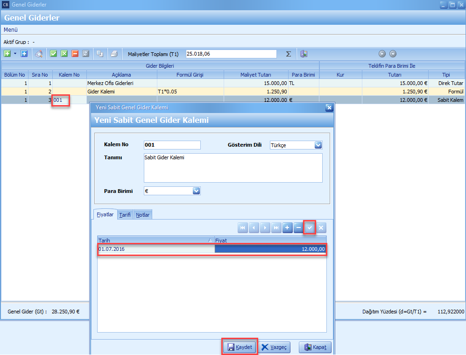
Task: Save the record with Kaydet button
Action: coord(240,347)
